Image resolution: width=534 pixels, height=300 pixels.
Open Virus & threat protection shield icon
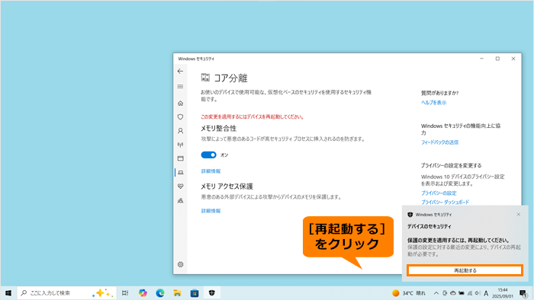(x=181, y=116)
